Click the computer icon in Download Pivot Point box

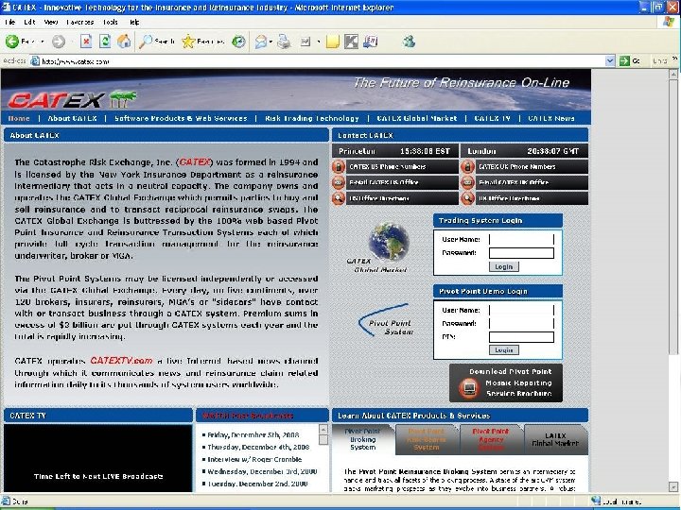pos(468,387)
